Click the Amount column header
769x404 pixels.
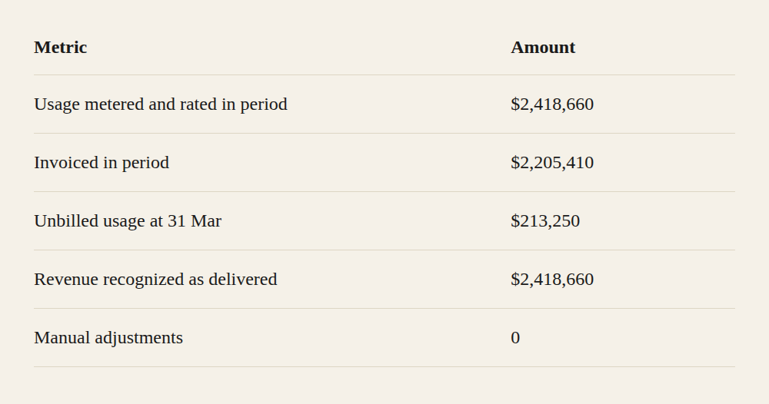(x=543, y=48)
